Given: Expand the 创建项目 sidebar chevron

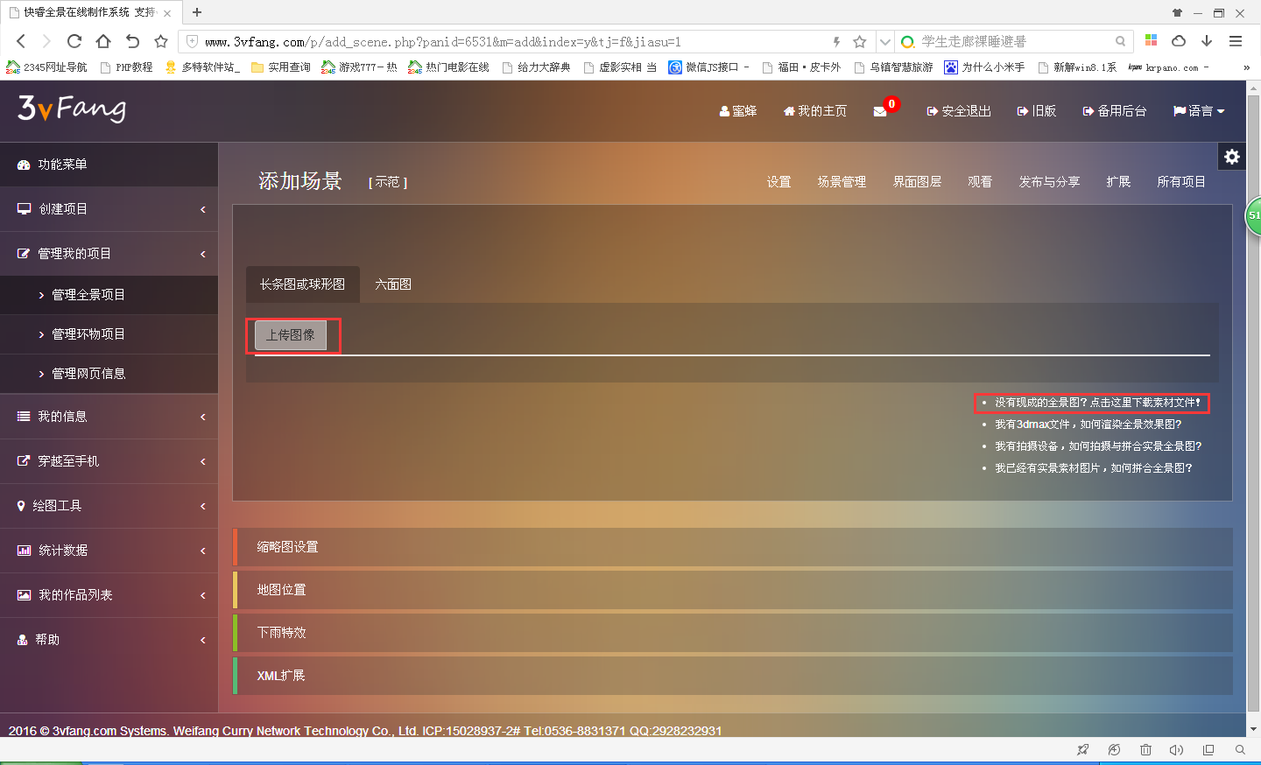Looking at the screenshot, I should (x=203, y=209).
